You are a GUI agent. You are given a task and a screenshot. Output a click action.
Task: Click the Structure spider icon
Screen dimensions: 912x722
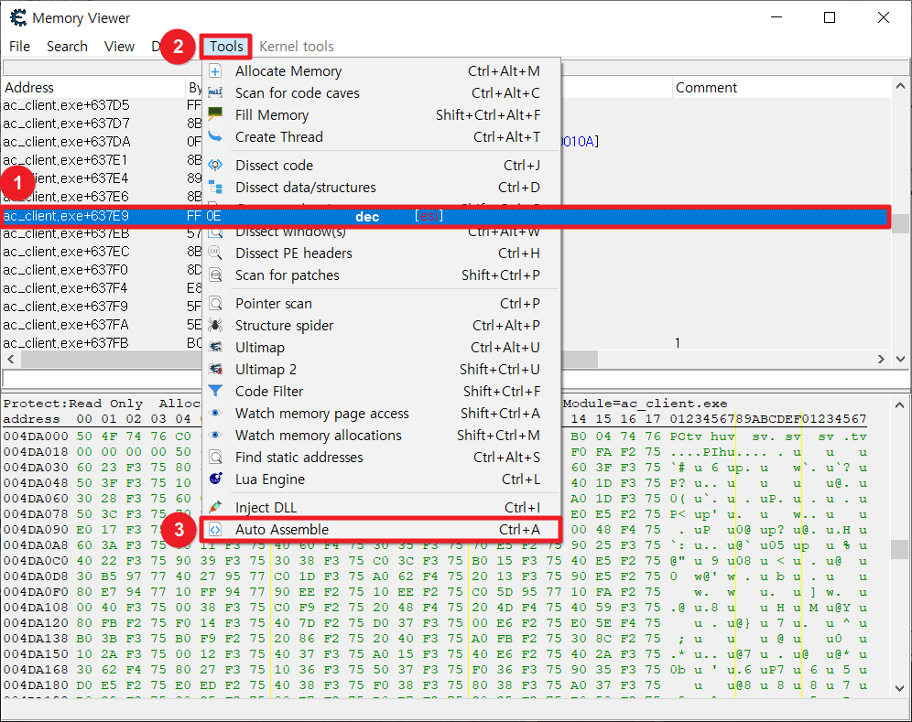tap(215, 325)
